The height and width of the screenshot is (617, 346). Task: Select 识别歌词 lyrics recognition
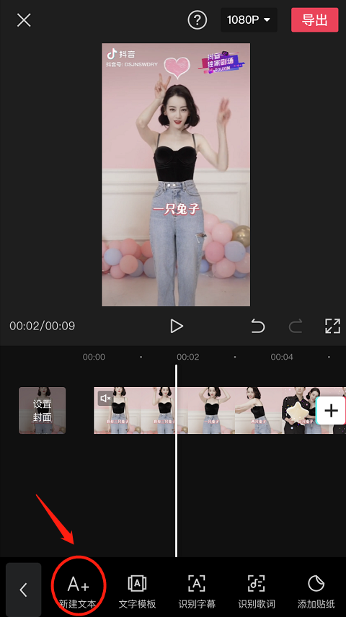(256, 590)
